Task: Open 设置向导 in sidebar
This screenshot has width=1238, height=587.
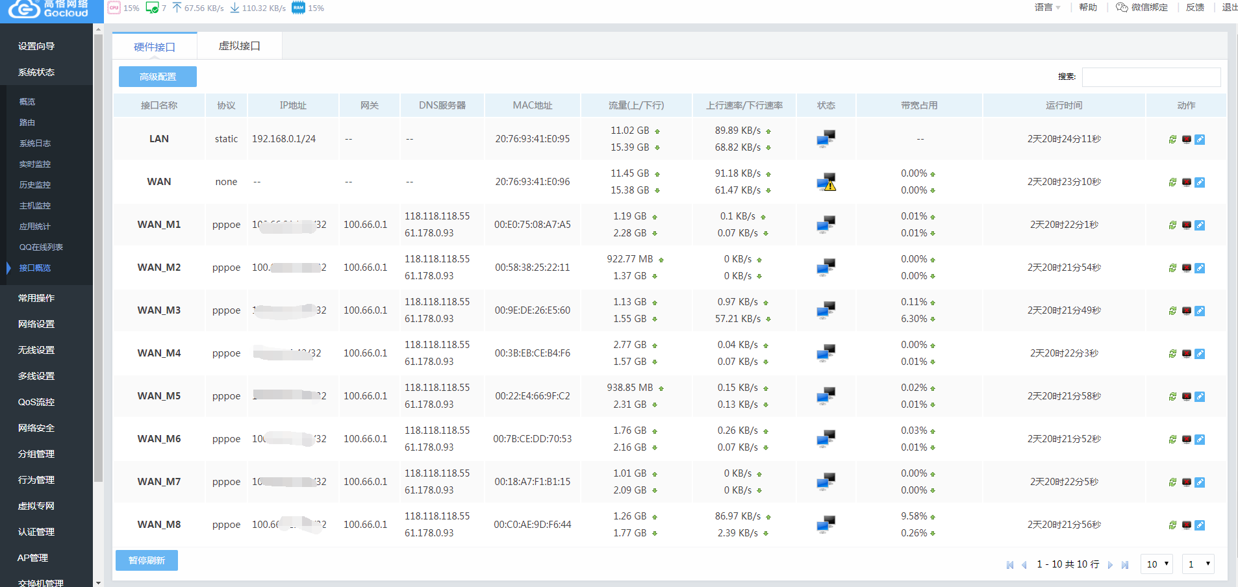Action: click(x=36, y=46)
